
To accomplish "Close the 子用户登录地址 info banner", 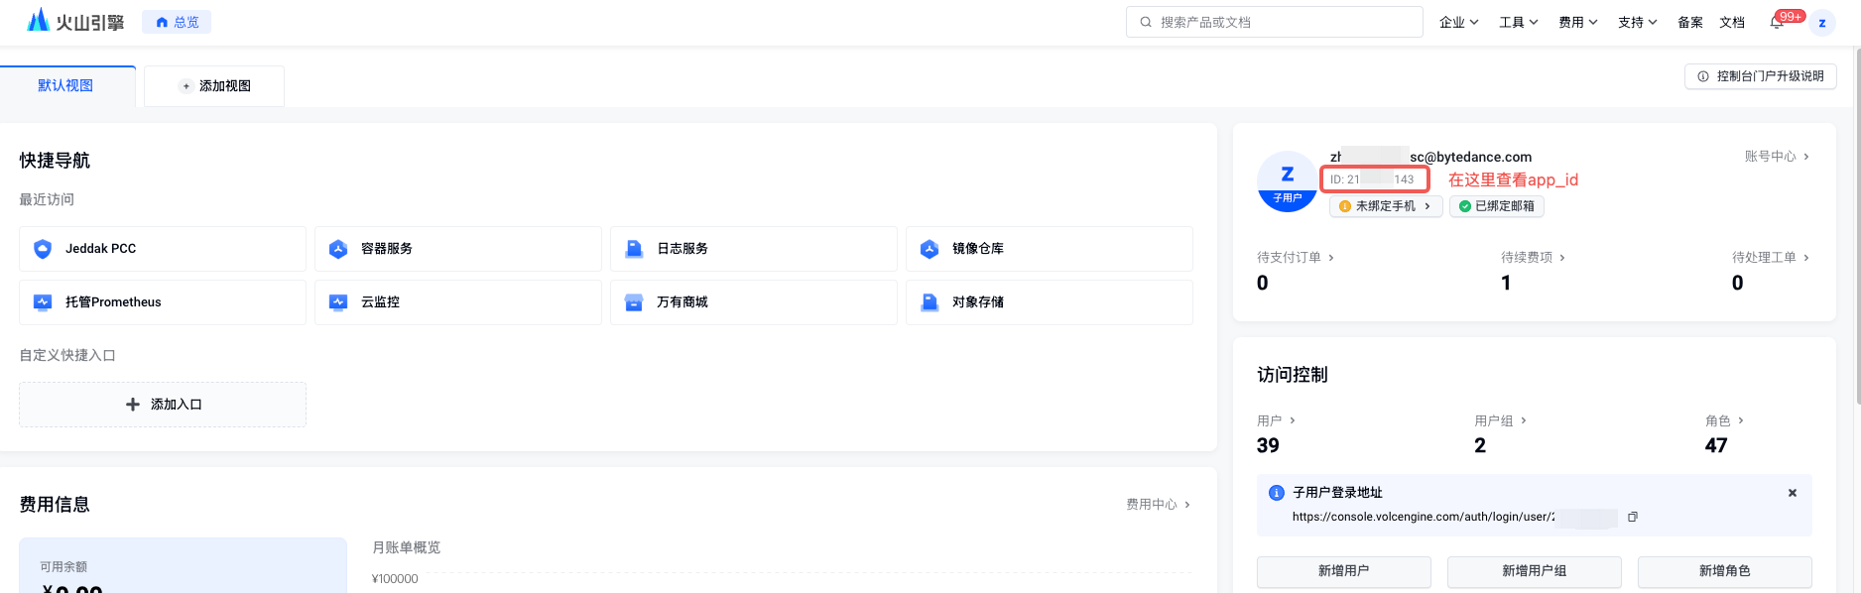I will coord(1792,493).
